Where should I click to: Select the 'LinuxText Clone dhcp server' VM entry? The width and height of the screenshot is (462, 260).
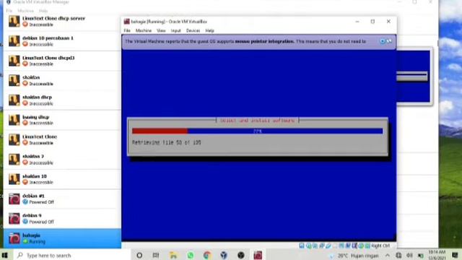(62, 22)
